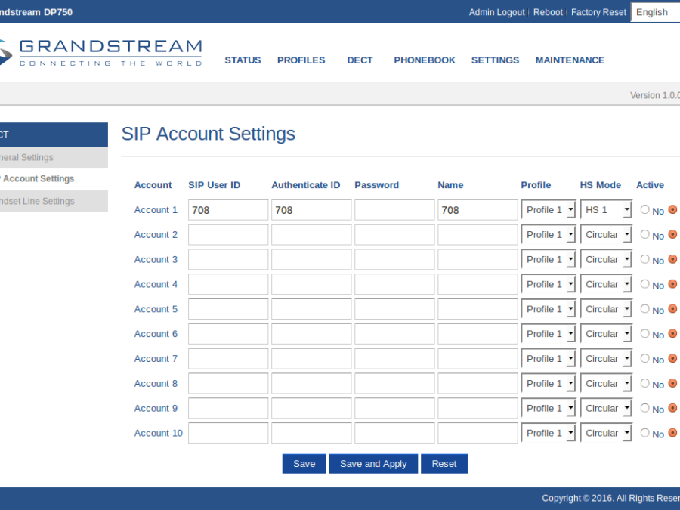Click the Account 1 Password field

[x=394, y=210]
